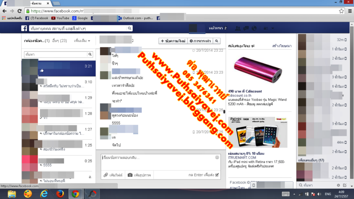The height and width of the screenshot is (199, 354).
Task: Open notifications globe icon in header
Action: (254, 28)
